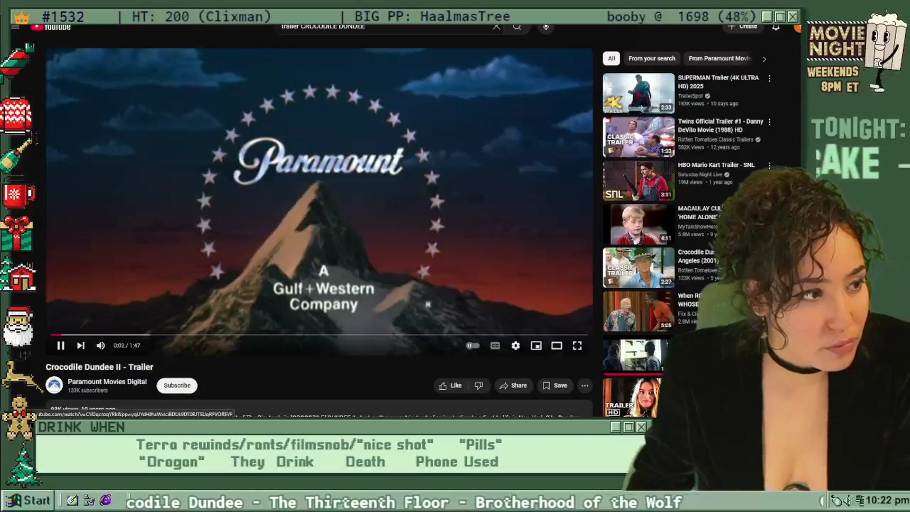The height and width of the screenshot is (512, 910).
Task: Skip to the next video
Action: coord(81,346)
